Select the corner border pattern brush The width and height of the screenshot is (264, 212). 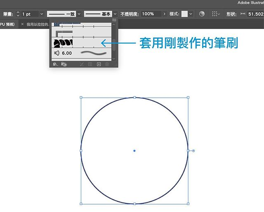[x=81, y=33]
